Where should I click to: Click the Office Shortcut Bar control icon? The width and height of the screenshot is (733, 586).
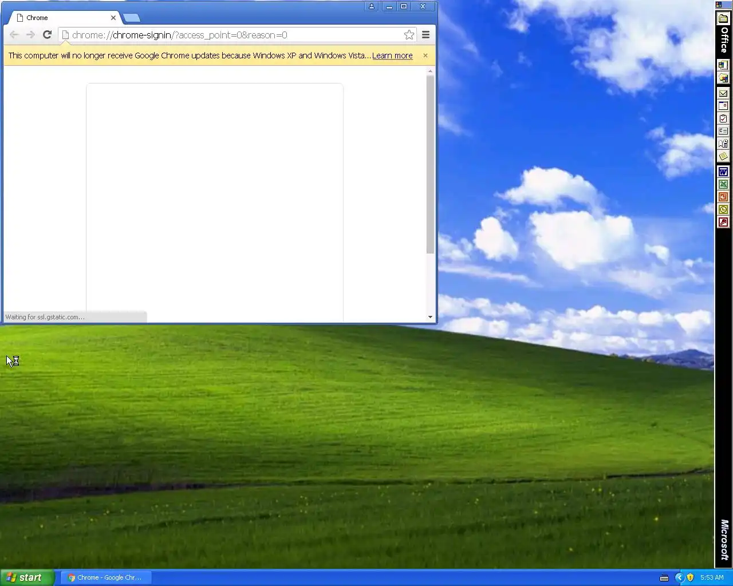(719, 5)
